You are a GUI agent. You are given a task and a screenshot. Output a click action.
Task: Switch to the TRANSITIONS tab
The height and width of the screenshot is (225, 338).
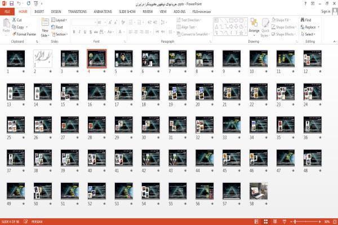tap(77, 11)
